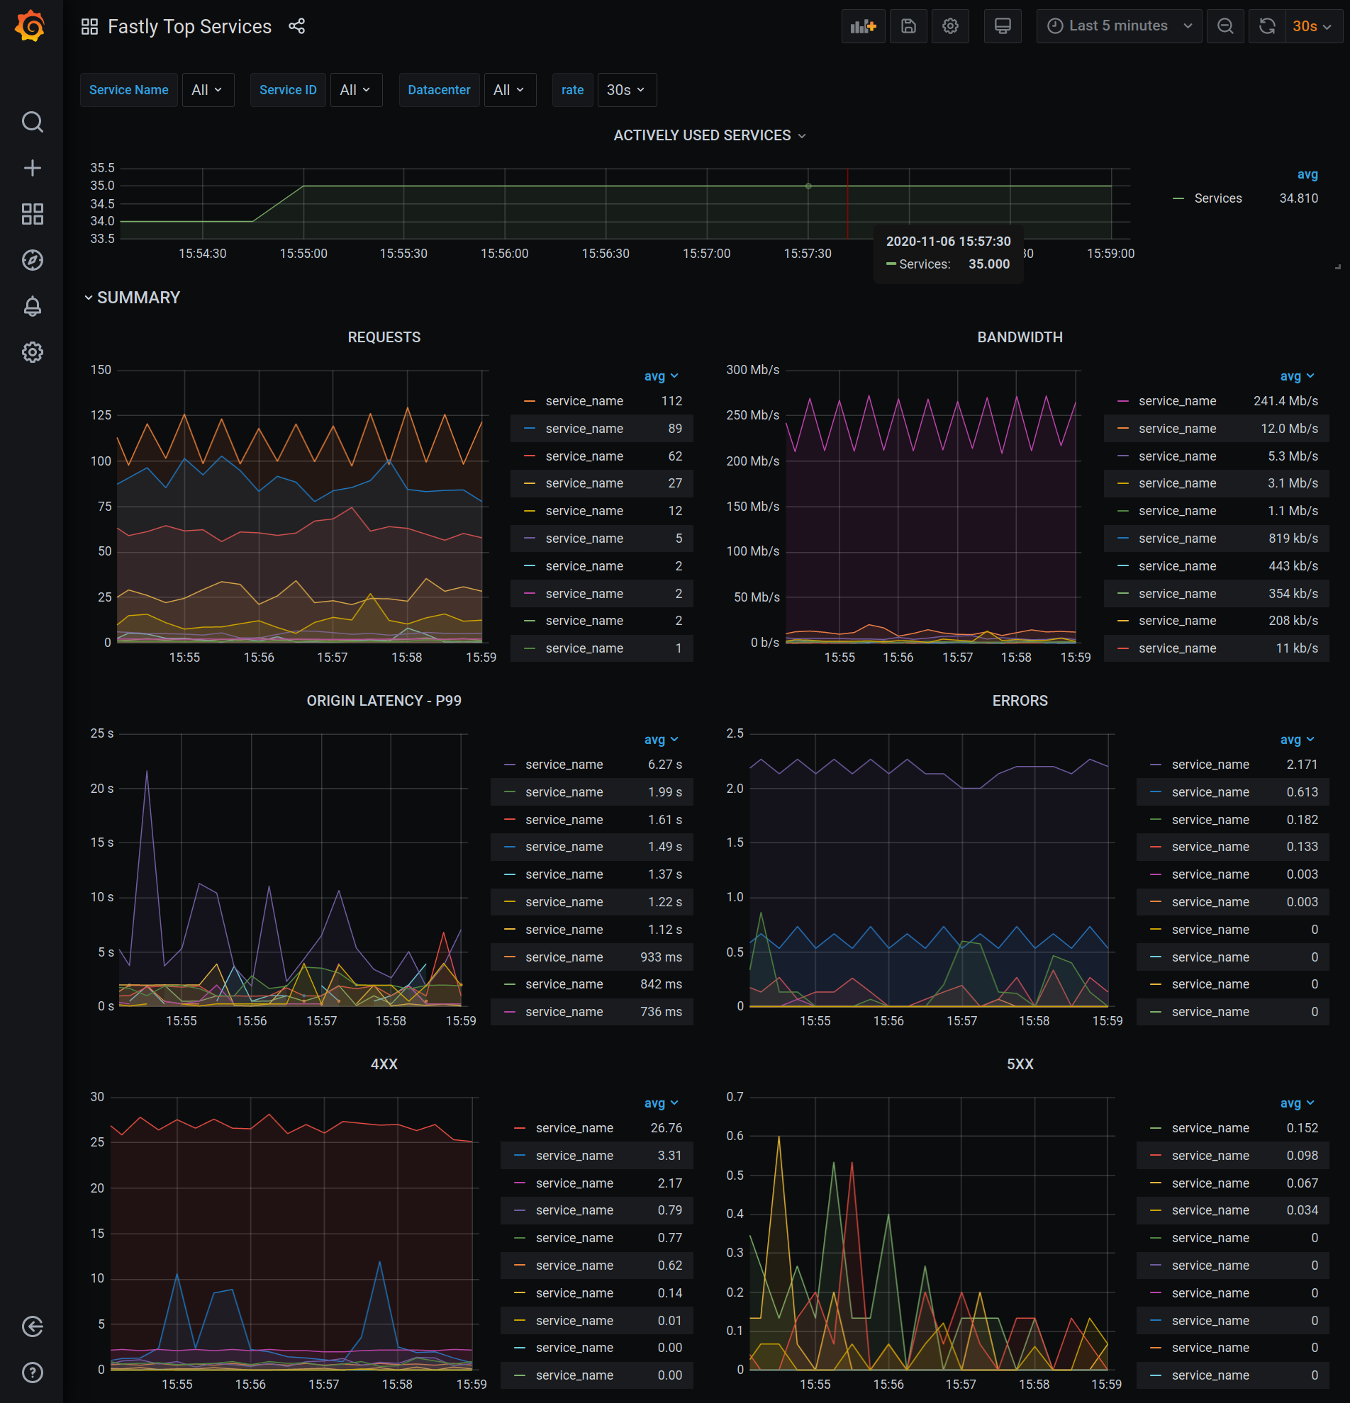1350x1403 pixels.
Task: Click the sign-in arrow icon in sidebar
Action: (32, 1326)
